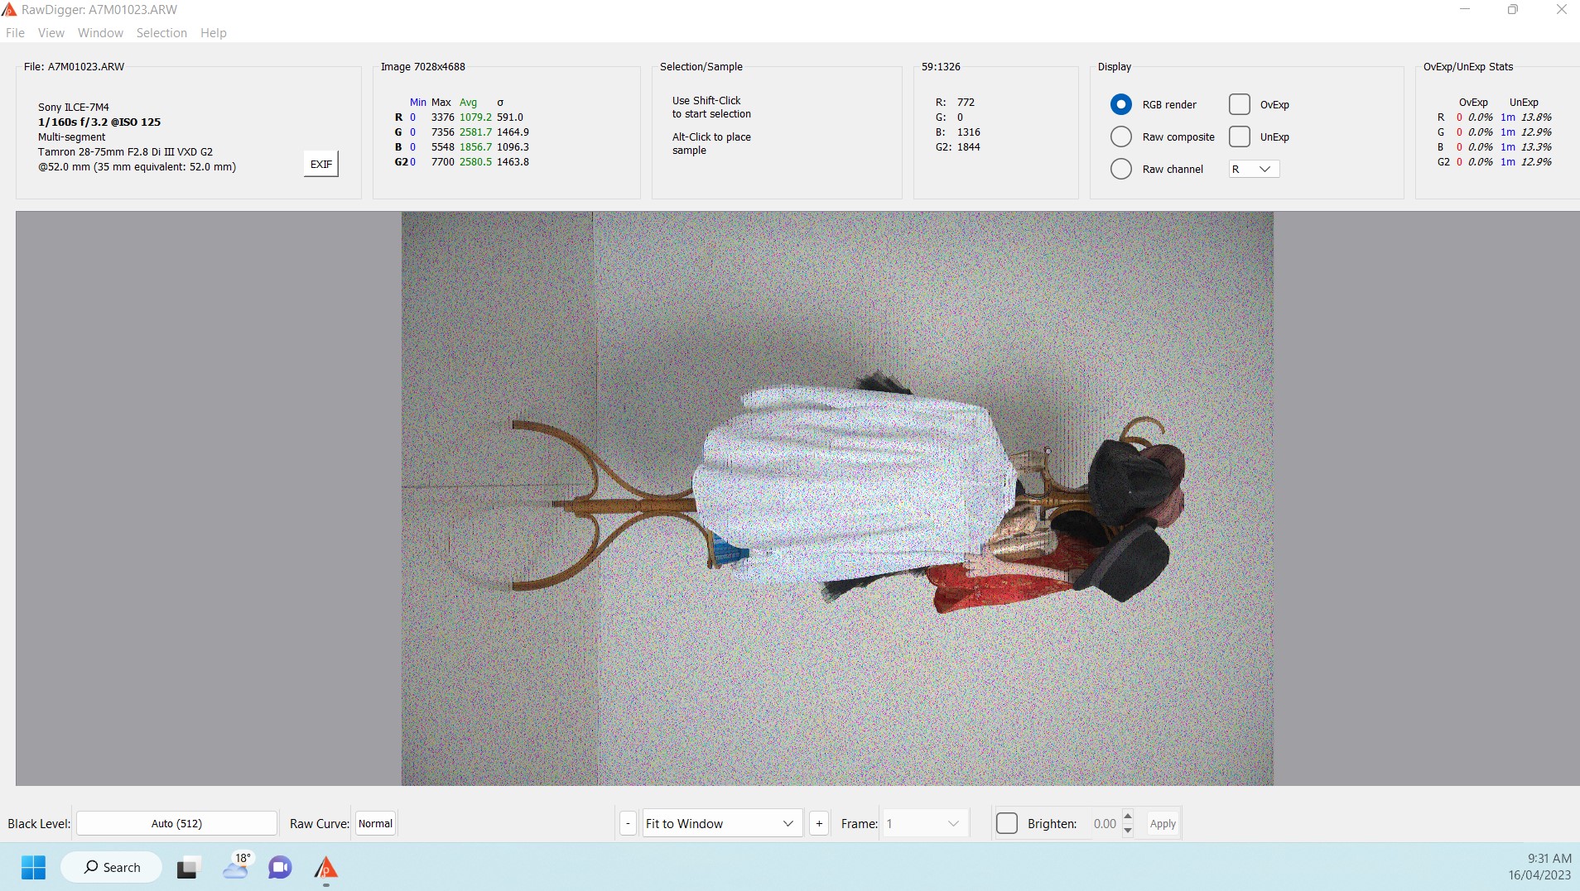The width and height of the screenshot is (1580, 891).
Task: Open the Frame number dropdown
Action: pyautogui.click(x=923, y=823)
